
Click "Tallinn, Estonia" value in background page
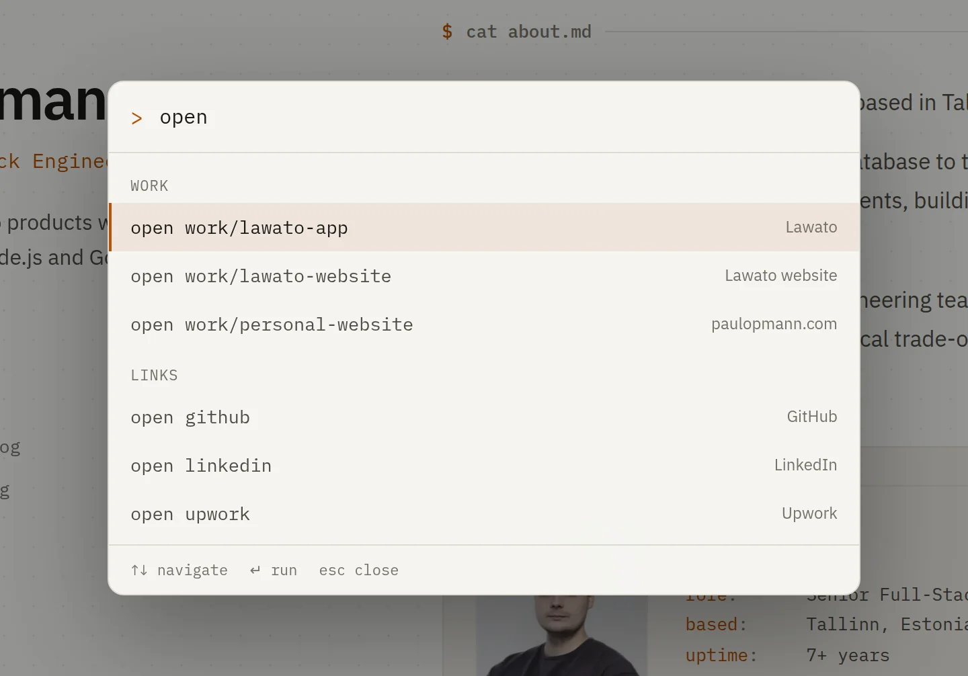887,624
